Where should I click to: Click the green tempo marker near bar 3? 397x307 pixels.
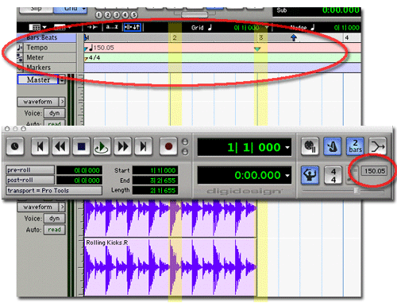(257, 49)
